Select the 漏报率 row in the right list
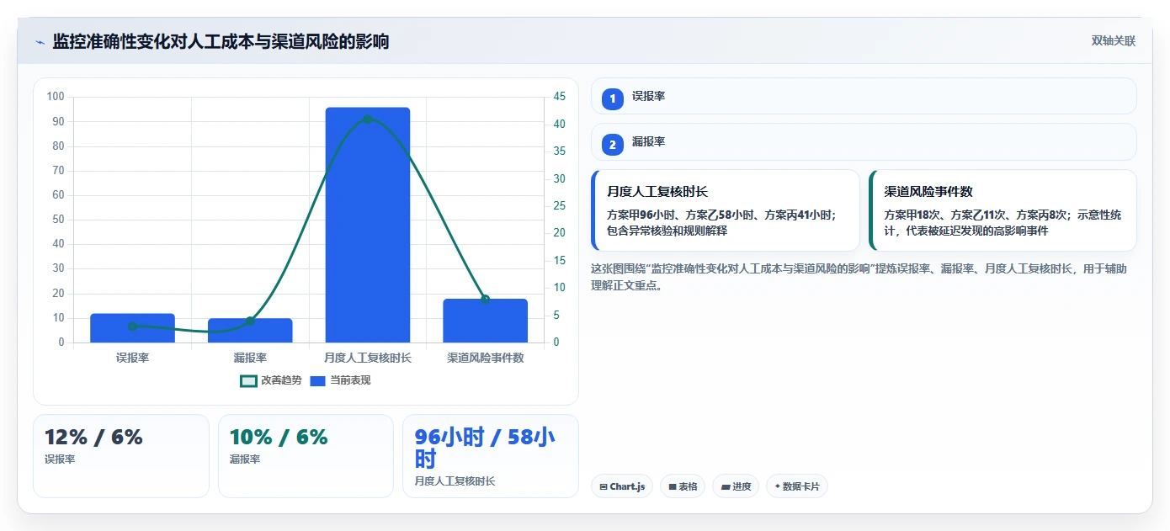Image resolution: width=1170 pixels, height=531 pixels. pyautogui.click(x=864, y=142)
